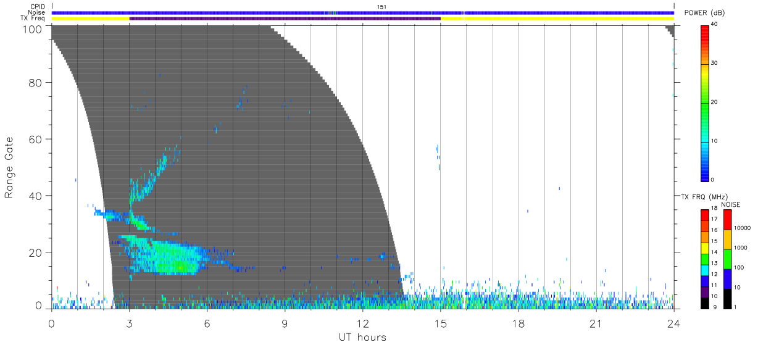The width and height of the screenshot is (758, 350).
Task: Click the "10000" label in the NOISE legend
Action: (x=742, y=228)
